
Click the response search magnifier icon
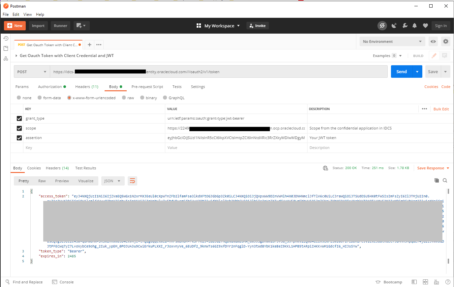(445, 181)
